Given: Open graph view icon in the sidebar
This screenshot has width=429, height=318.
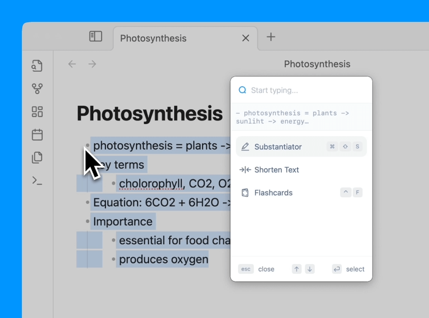Looking at the screenshot, I should pyautogui.click(x=37, y=89).
